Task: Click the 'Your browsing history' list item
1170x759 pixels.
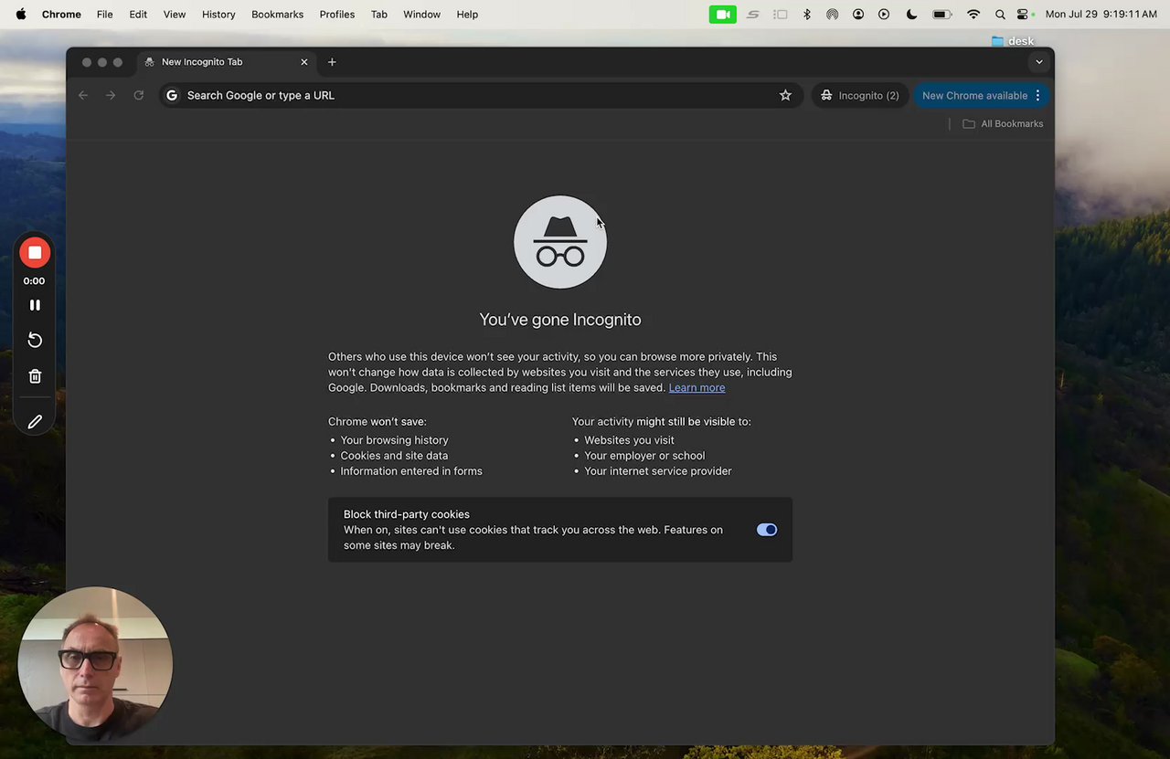Action: click(395, 440)
